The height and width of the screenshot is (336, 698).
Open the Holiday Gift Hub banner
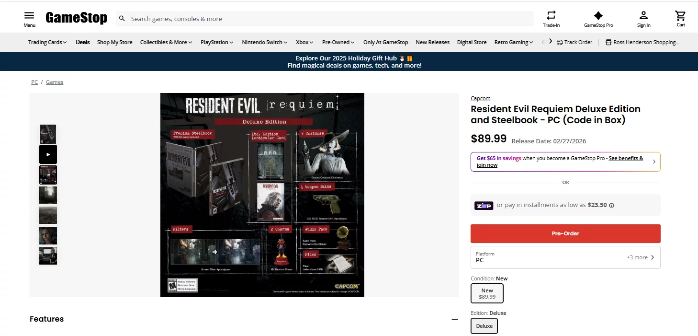click(x=354, y=61)
